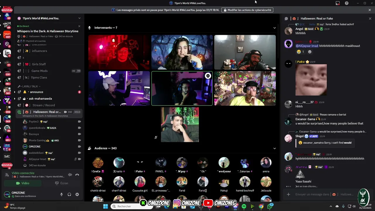Toggle the Vidéo camera button
This screenshot has height=211, width=375.
23,183
